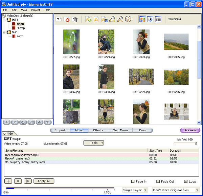The image size is (203, 196).
Task: Collapse the iXBT album node
Action: [x=4, y=20]
